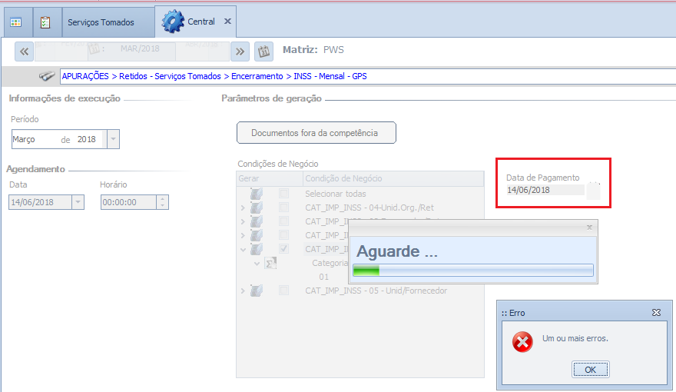Open the Data de Pagamento calendar button
Image resolution: width=676 pixels, height=392 pixels.
tap(594, 190)
